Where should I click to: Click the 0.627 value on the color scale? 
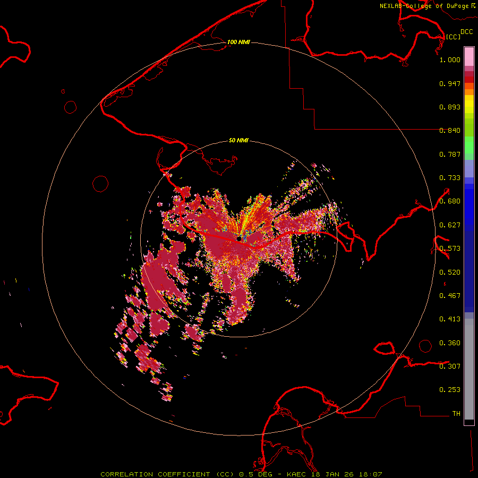tap(450, 225)
